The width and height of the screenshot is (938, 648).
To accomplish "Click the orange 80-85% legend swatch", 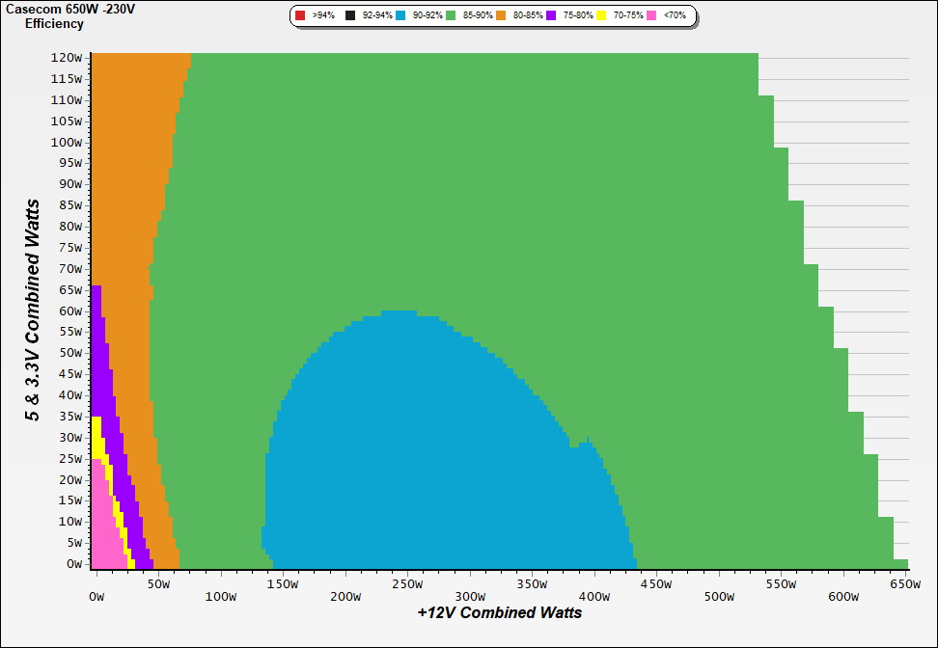I will pyautogui.click(x=501, y=16).
